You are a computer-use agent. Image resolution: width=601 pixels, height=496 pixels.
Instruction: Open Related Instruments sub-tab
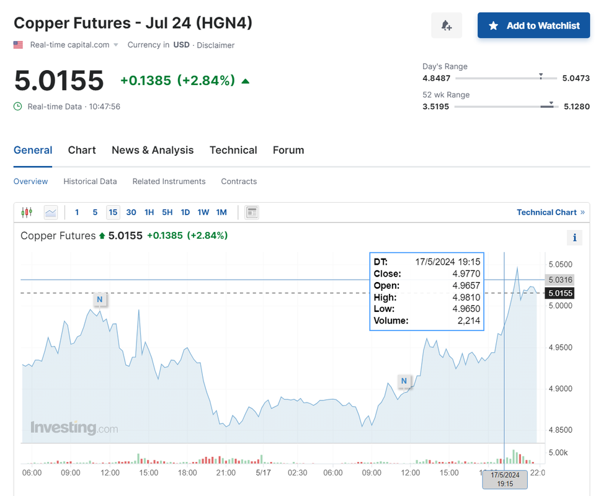pos(169,181)
